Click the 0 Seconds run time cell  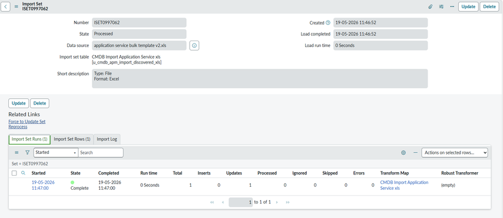tap(150, 185)
